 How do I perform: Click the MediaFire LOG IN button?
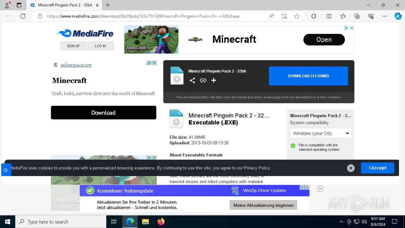[100, 46]
